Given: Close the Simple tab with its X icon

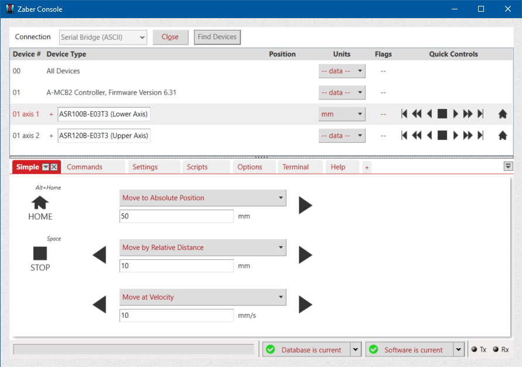Looking at the screenshot, I should click(x=54, y=167).
